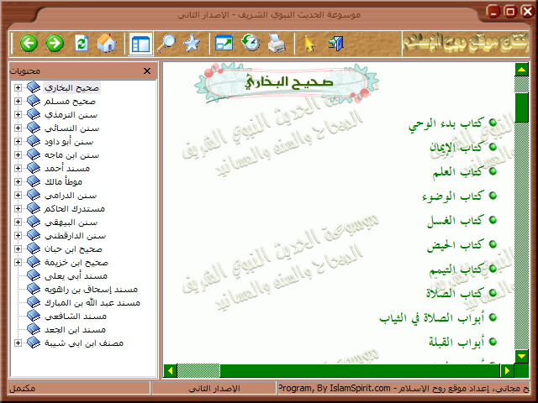Click the green Back arrow button
Image resolution: width=538 pixels, height=403 pixels.
(29, 43)
